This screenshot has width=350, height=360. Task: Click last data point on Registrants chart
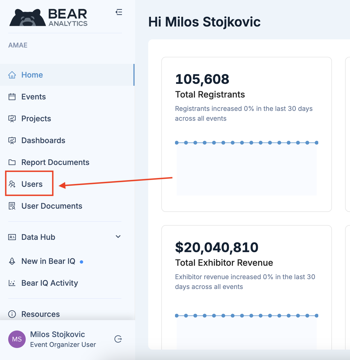tap(316, 143)
